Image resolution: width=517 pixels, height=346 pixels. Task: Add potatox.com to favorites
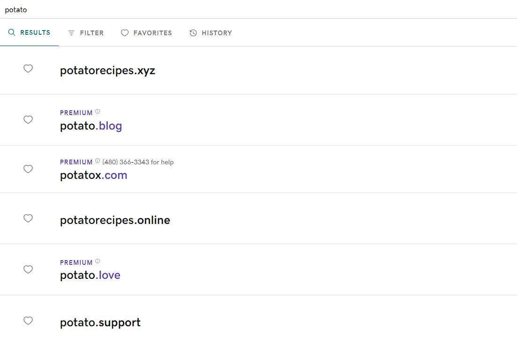coord(28,169)
